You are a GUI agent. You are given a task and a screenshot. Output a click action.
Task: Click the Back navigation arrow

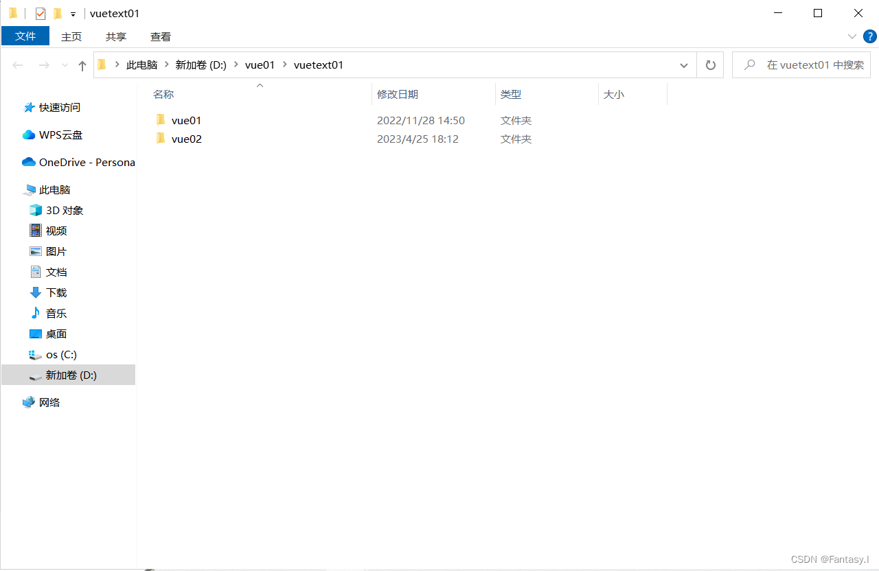coord(19,65)
